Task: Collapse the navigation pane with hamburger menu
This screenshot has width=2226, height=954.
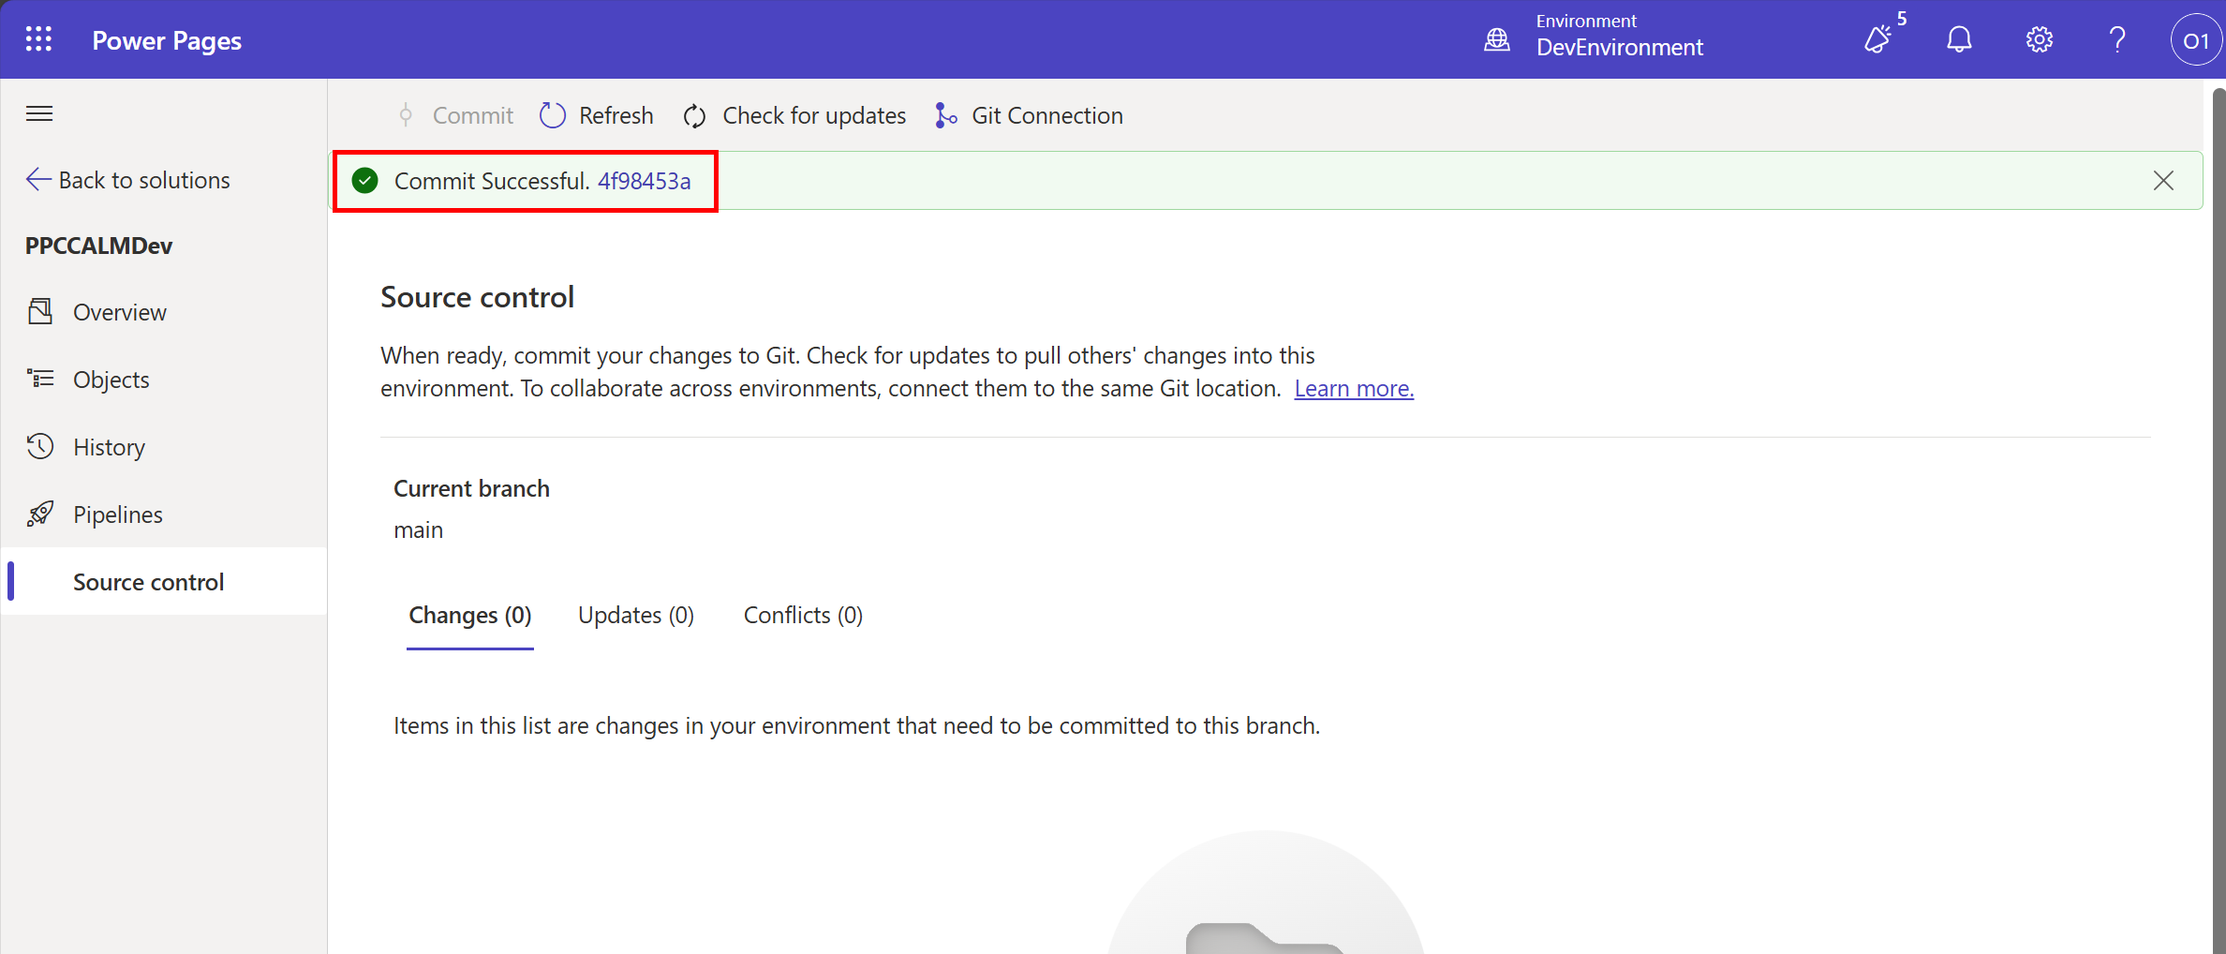Action: 38,112
